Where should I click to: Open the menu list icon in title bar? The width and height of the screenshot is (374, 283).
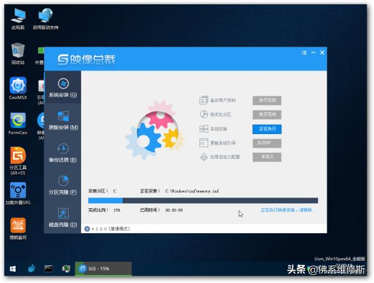click(304, 53)
